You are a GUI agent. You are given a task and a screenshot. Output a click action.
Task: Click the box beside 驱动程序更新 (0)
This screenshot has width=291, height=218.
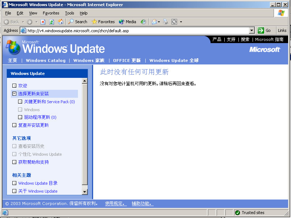point(20,117)
